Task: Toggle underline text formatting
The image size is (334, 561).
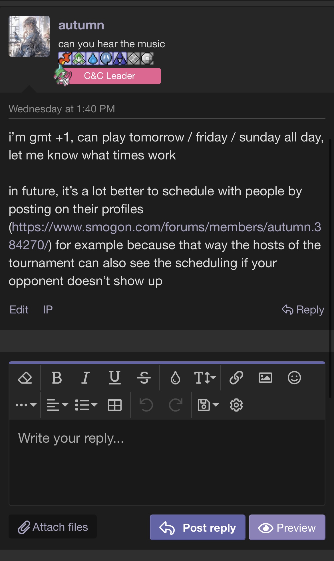Action: 115,378
